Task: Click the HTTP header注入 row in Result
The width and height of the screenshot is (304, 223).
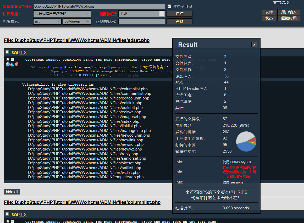Action: (x=216, y=88)
